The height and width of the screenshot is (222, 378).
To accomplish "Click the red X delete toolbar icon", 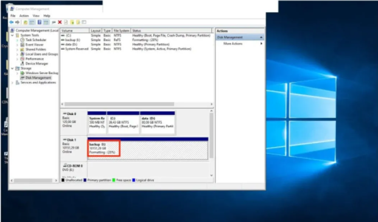I will coord(60,22).
